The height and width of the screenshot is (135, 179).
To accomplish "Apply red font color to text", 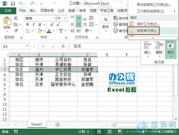I will [49, 31].
